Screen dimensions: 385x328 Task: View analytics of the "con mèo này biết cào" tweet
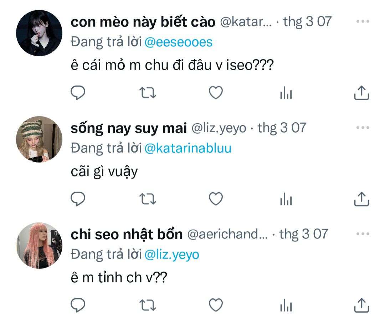286,93
